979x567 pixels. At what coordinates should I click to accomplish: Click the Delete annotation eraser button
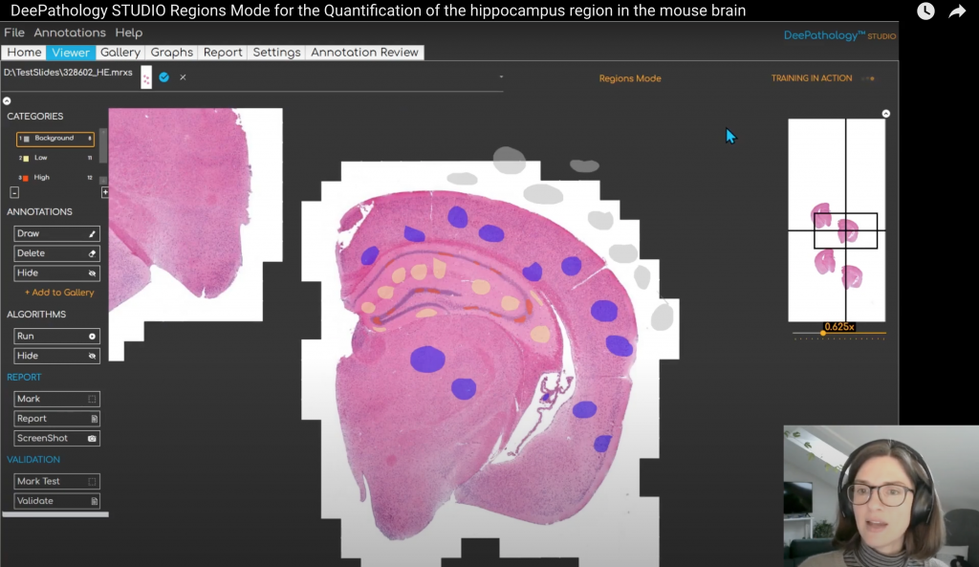tap(56, 253)
